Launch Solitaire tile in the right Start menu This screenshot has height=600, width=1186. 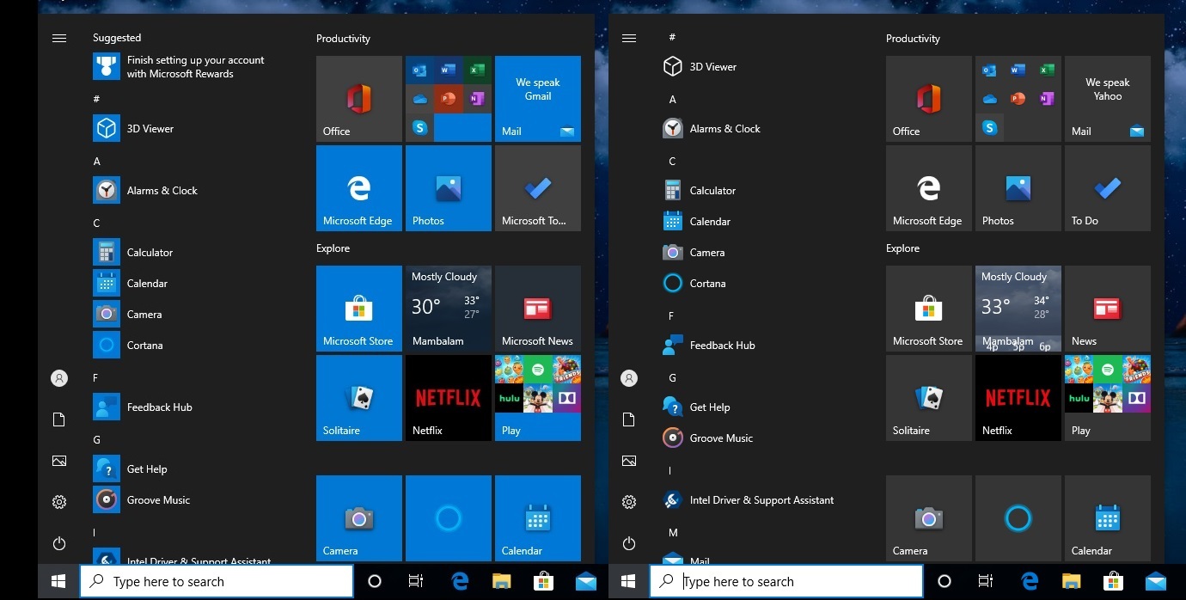click(x=928, y=398)
